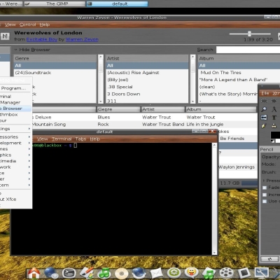Select '3 Doors Down' in the Artist list

147,94
